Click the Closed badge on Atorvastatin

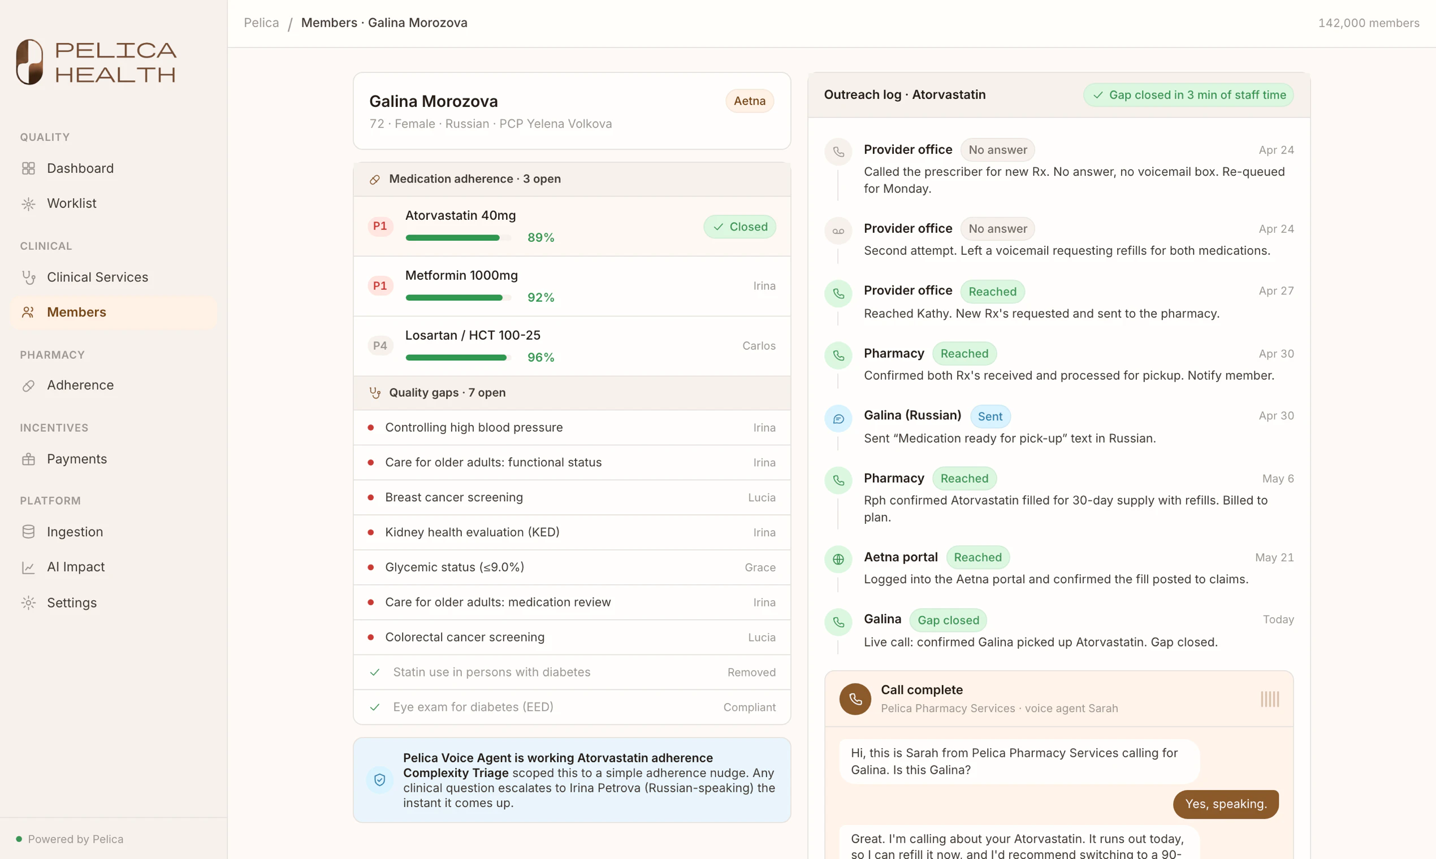(739, 227)
